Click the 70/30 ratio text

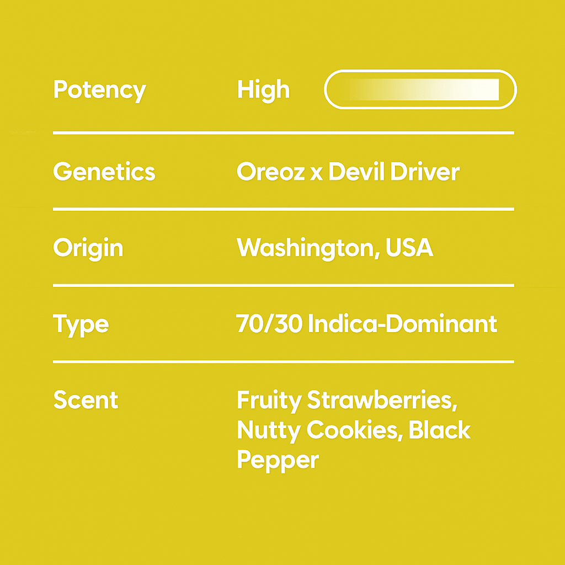coord(269,324)
